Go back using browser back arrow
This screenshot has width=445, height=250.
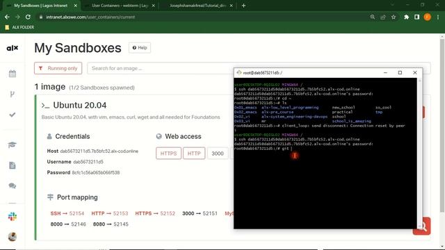[x=7, y=17]
